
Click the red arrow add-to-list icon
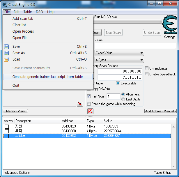click(80, 104)
